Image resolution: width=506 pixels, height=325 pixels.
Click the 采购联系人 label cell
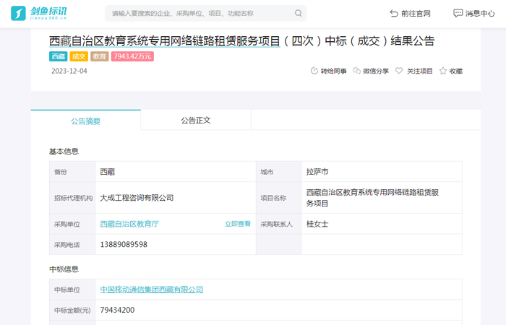coord(279,224)
